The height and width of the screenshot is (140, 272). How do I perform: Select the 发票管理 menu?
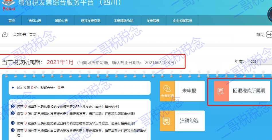153,21
